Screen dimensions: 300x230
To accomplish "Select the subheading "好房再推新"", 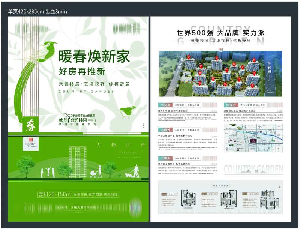I will coord(82,71).
